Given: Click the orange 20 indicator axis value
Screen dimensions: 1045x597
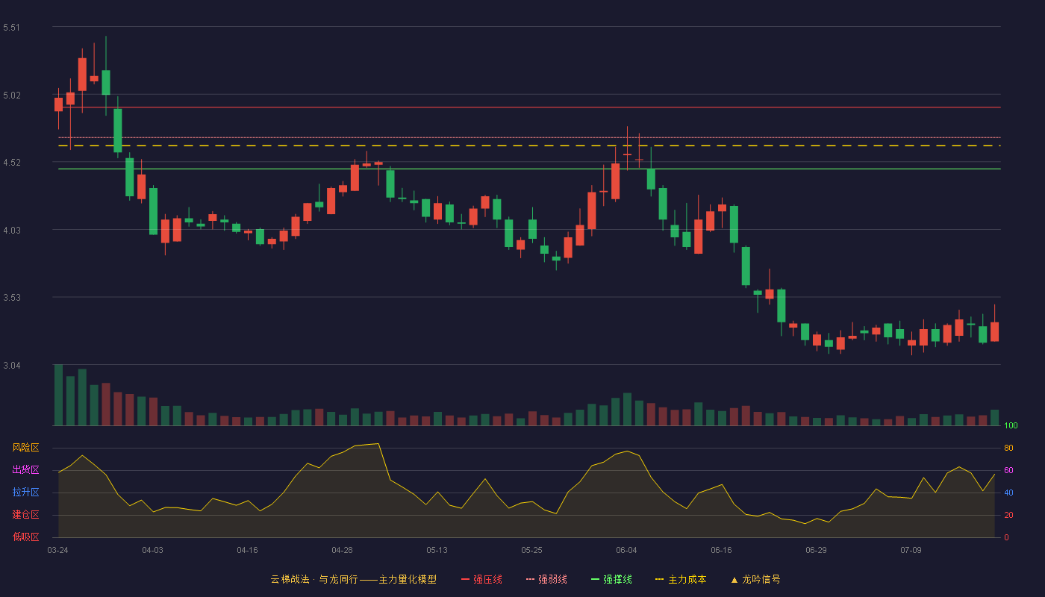Looking at the screenshot, I should (x=1008, y=515).
